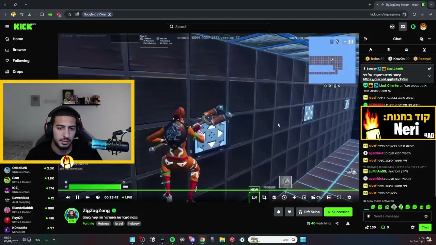436x245 pixels.
Task: Open chat settings gear
Action: coord(413,227)
